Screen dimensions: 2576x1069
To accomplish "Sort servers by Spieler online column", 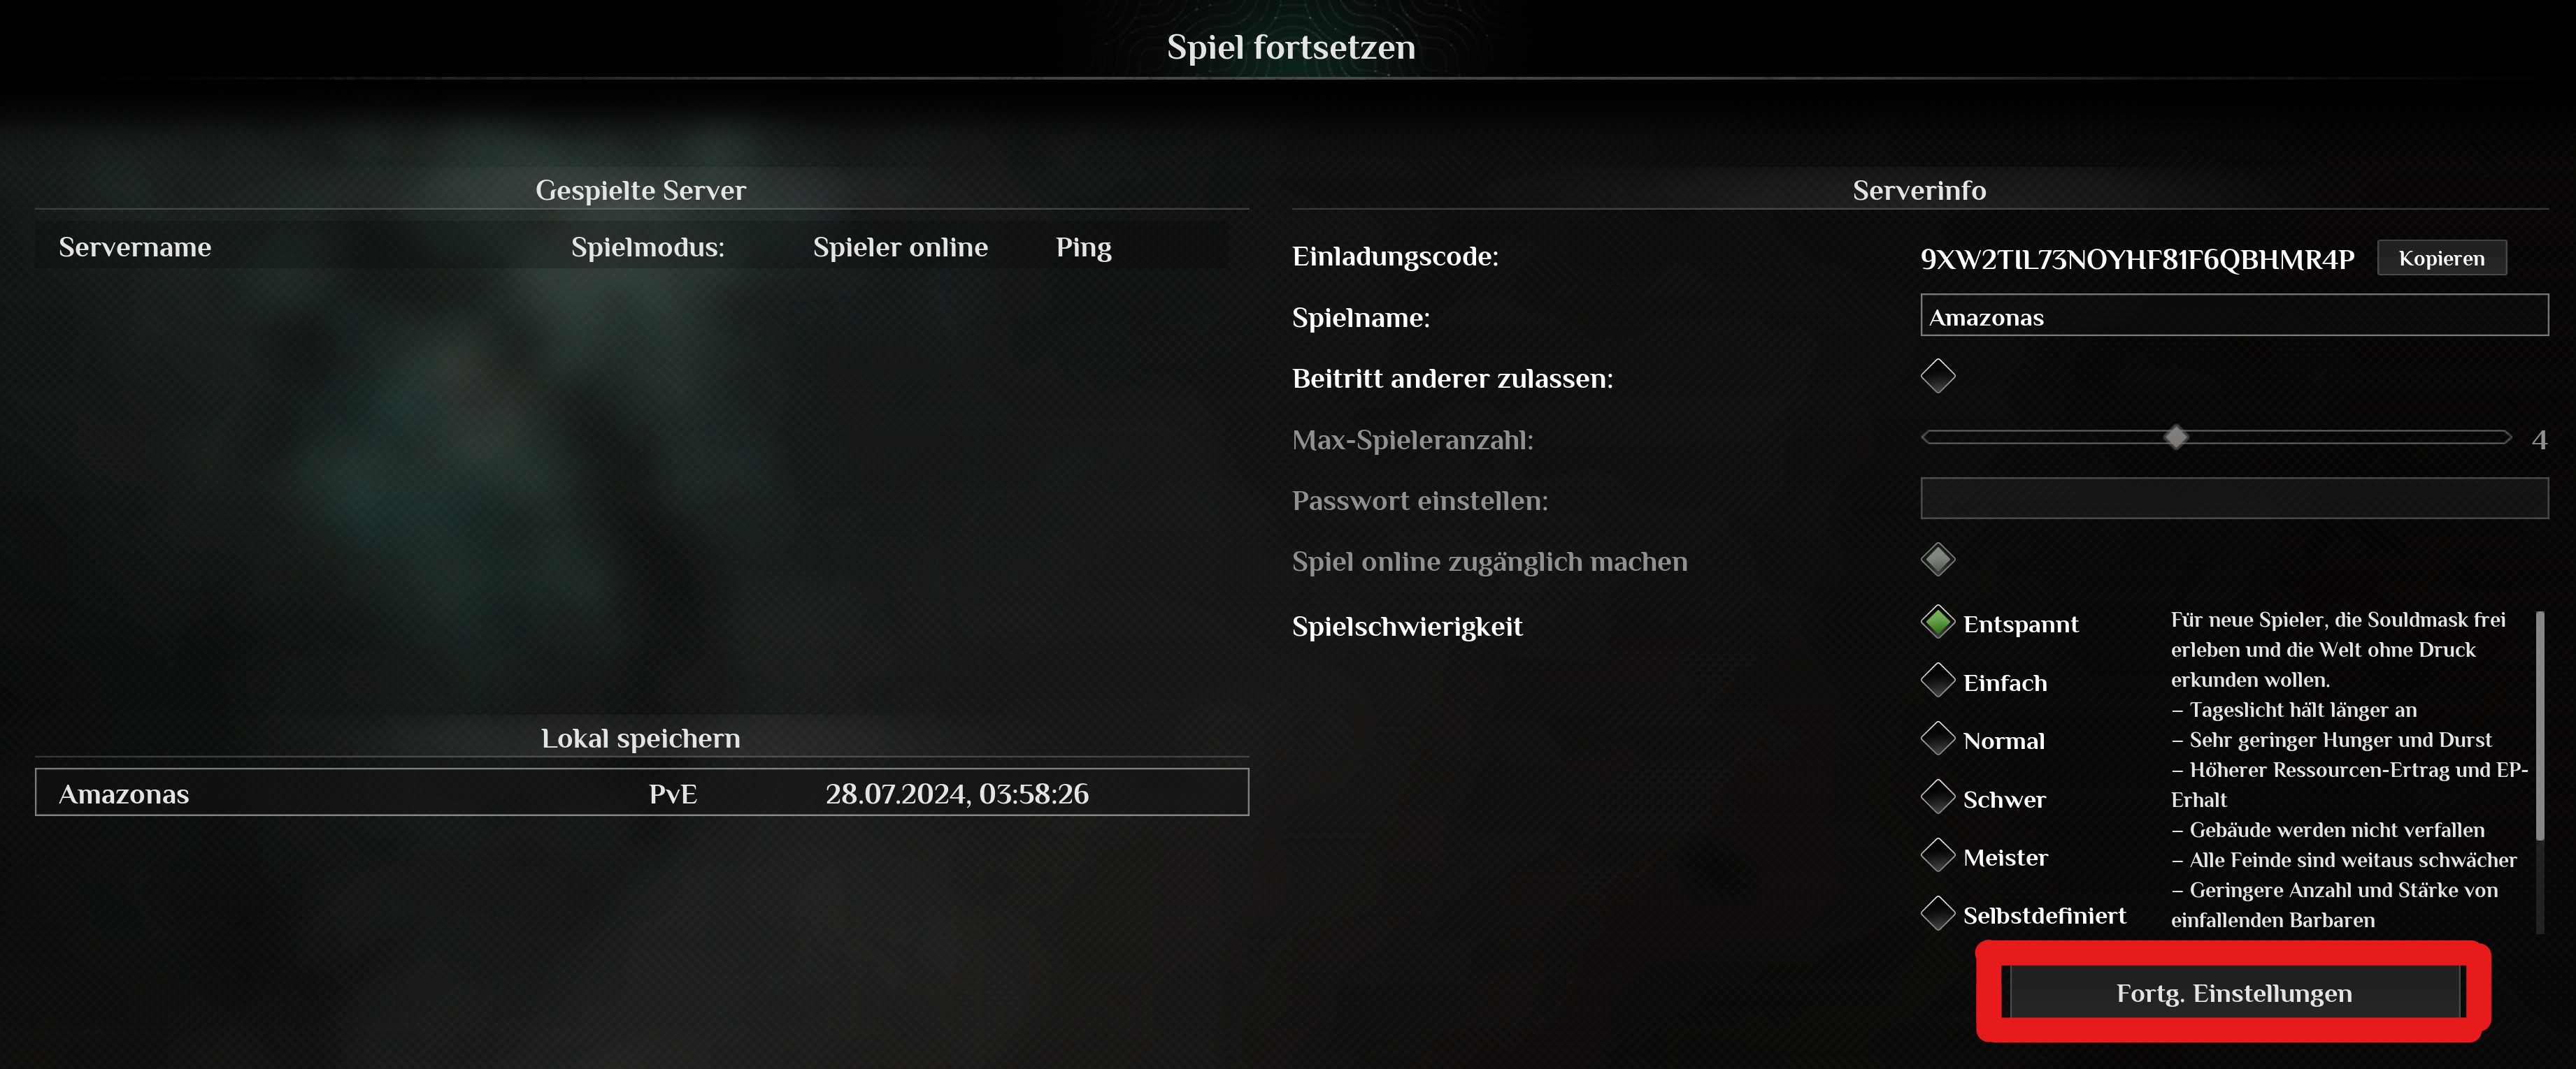I will point(900,247).
